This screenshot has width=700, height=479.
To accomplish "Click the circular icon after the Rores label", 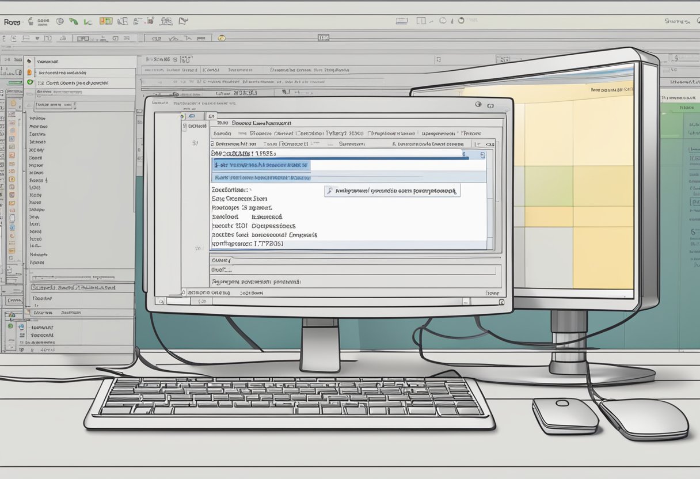I will 59,21.
